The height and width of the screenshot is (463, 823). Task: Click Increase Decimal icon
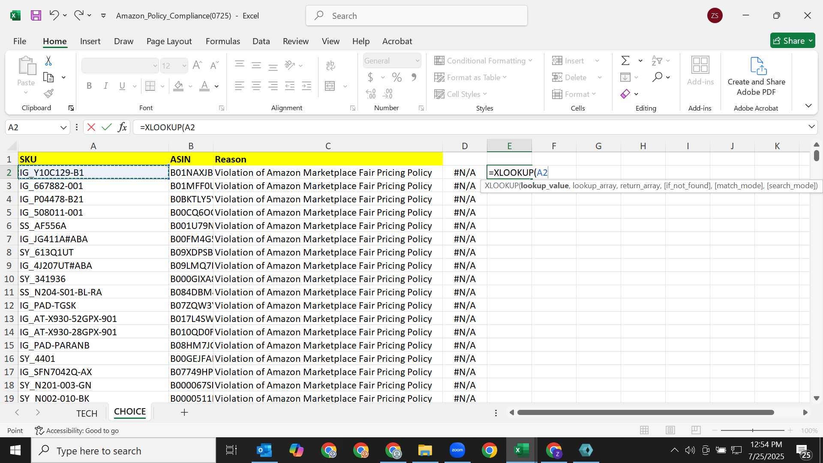371,93
